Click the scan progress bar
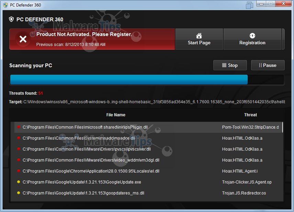The height and width of the screenshot is (212, 294). coord(147,80)
